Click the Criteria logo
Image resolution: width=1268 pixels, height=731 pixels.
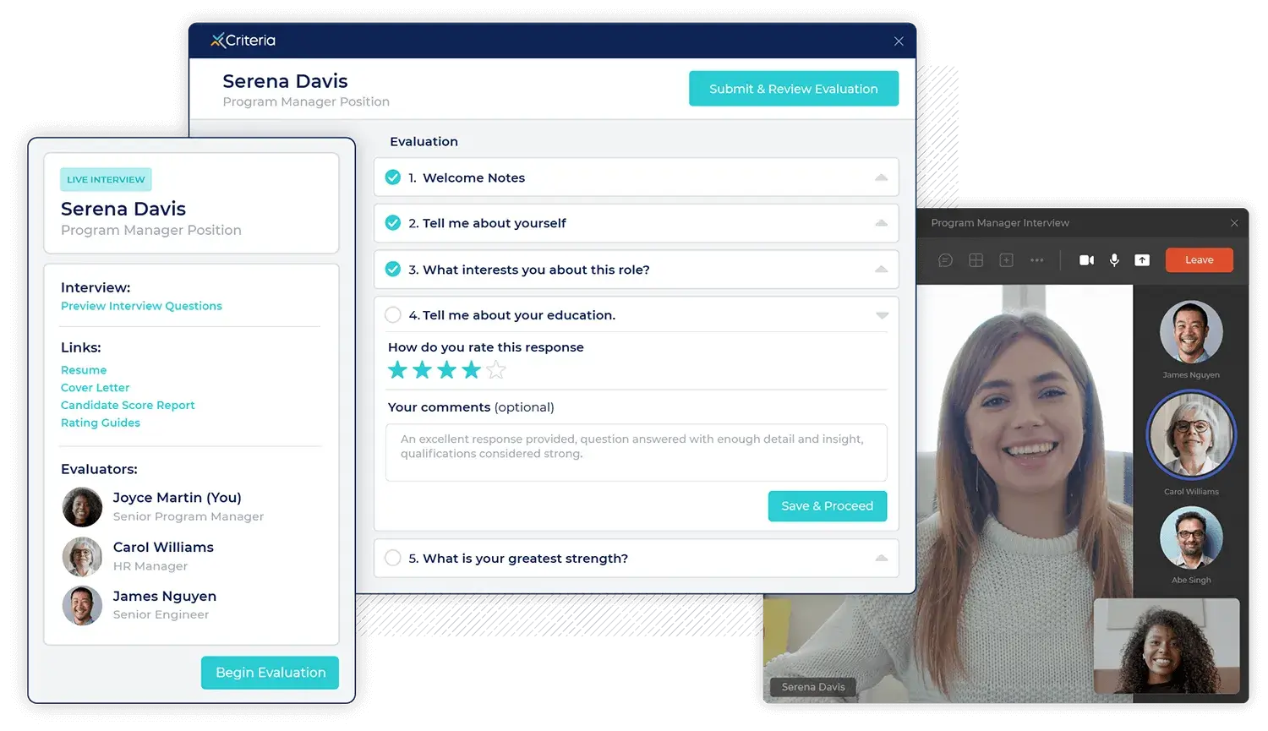(x=243, y=40)
